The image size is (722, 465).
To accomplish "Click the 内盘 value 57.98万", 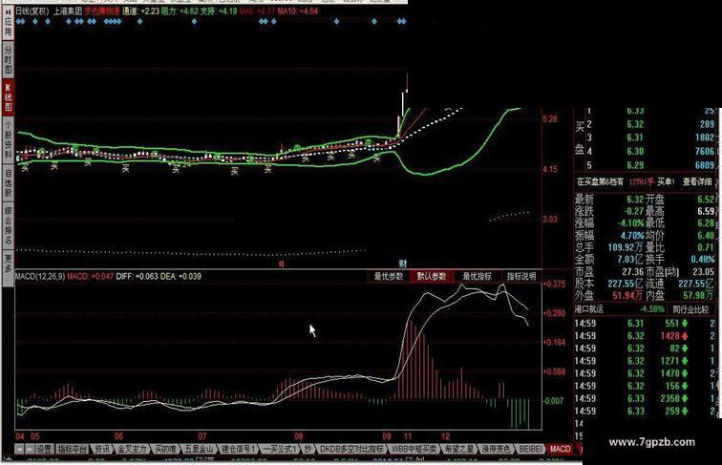I will pyautogui.click(x=698, y=295).
